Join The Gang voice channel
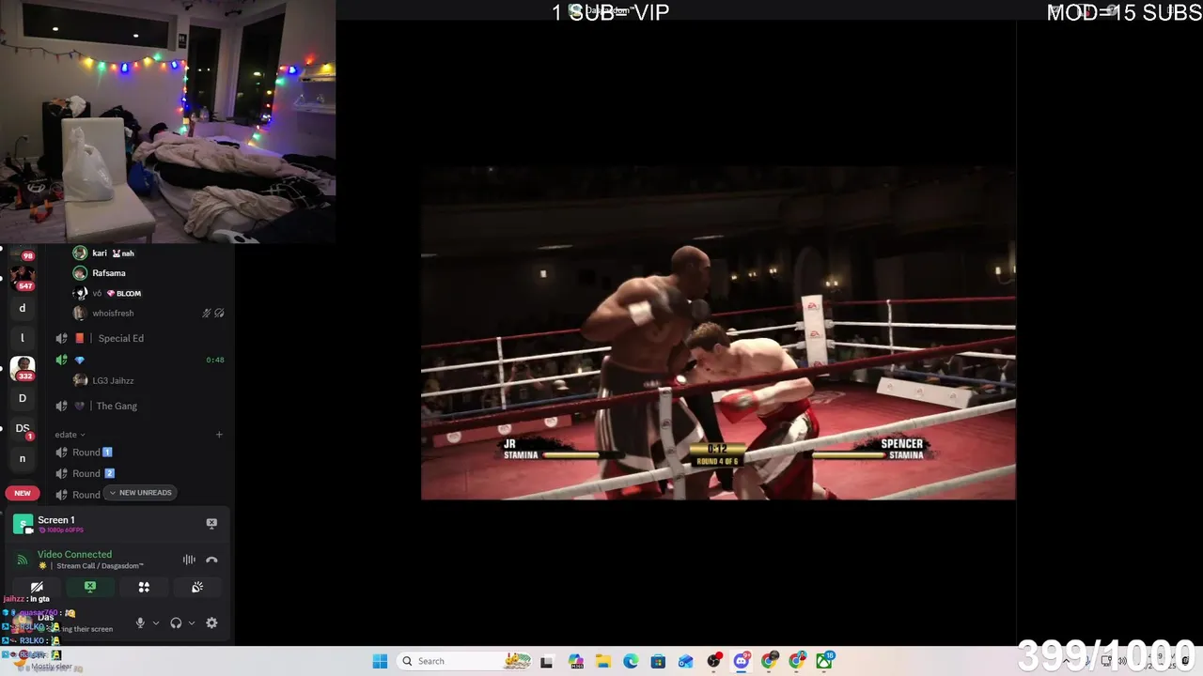The width and height of the screenshot is (1203, 676). pyautogui.click(x=139, y=406)
